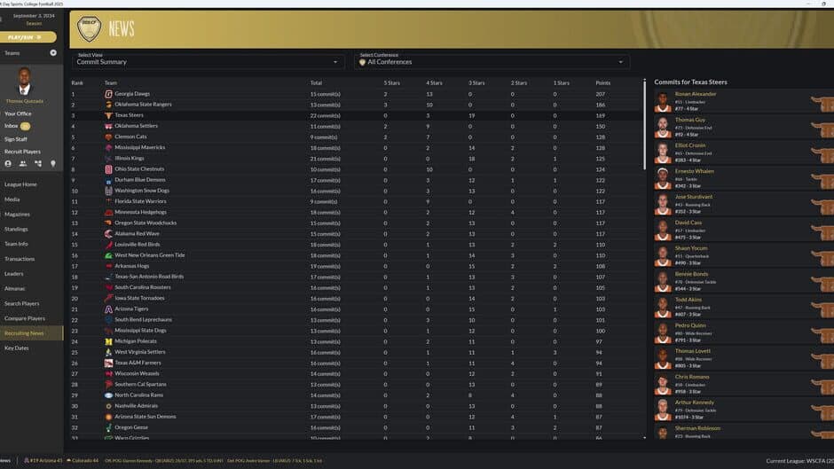Click the Texas Steers longhorn logo in table
Viewport: 834px width, 469px height.
tap(108, 115)
